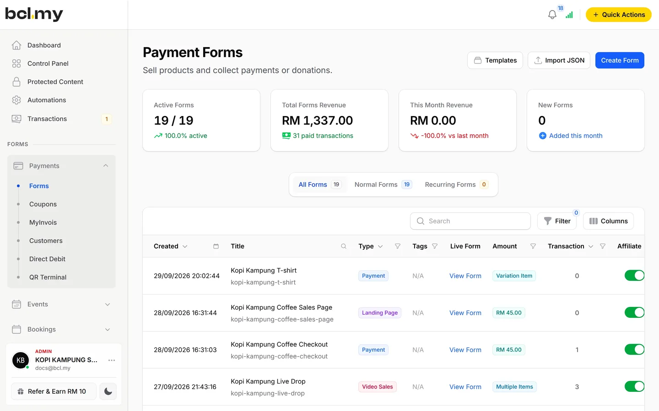
Task: Open the Columns selector button
Action: (608, 221)
